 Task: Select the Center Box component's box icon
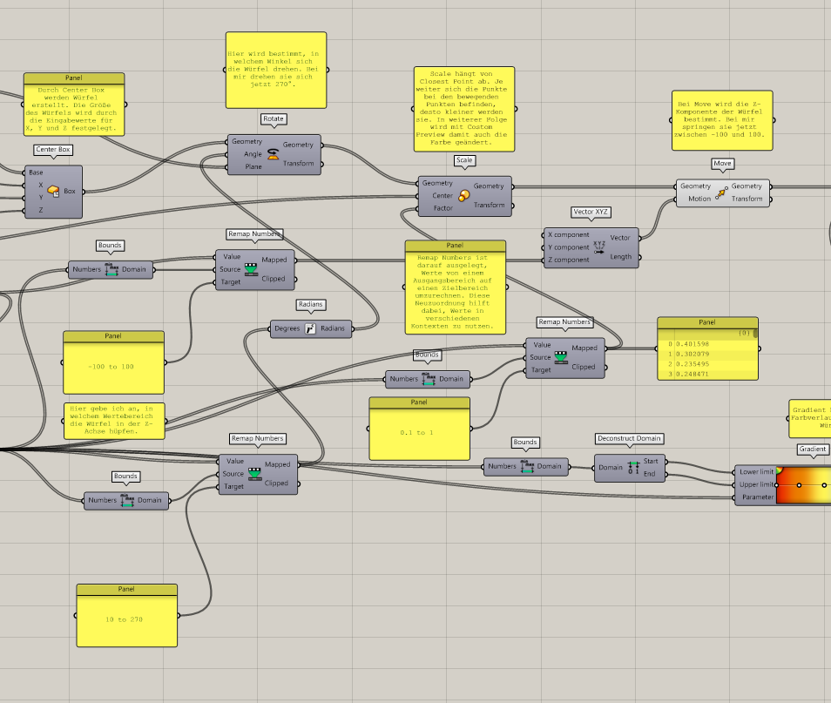[54, 191]
